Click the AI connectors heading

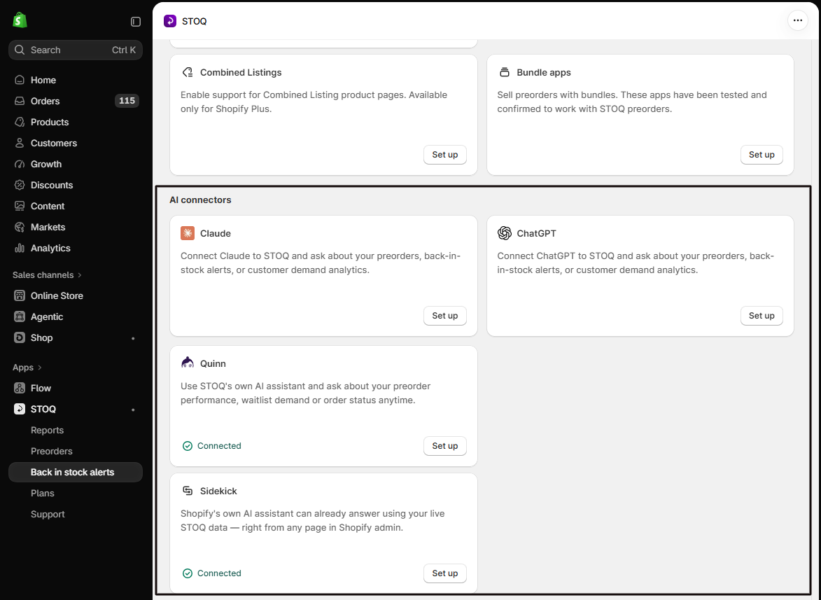(200, 200)
